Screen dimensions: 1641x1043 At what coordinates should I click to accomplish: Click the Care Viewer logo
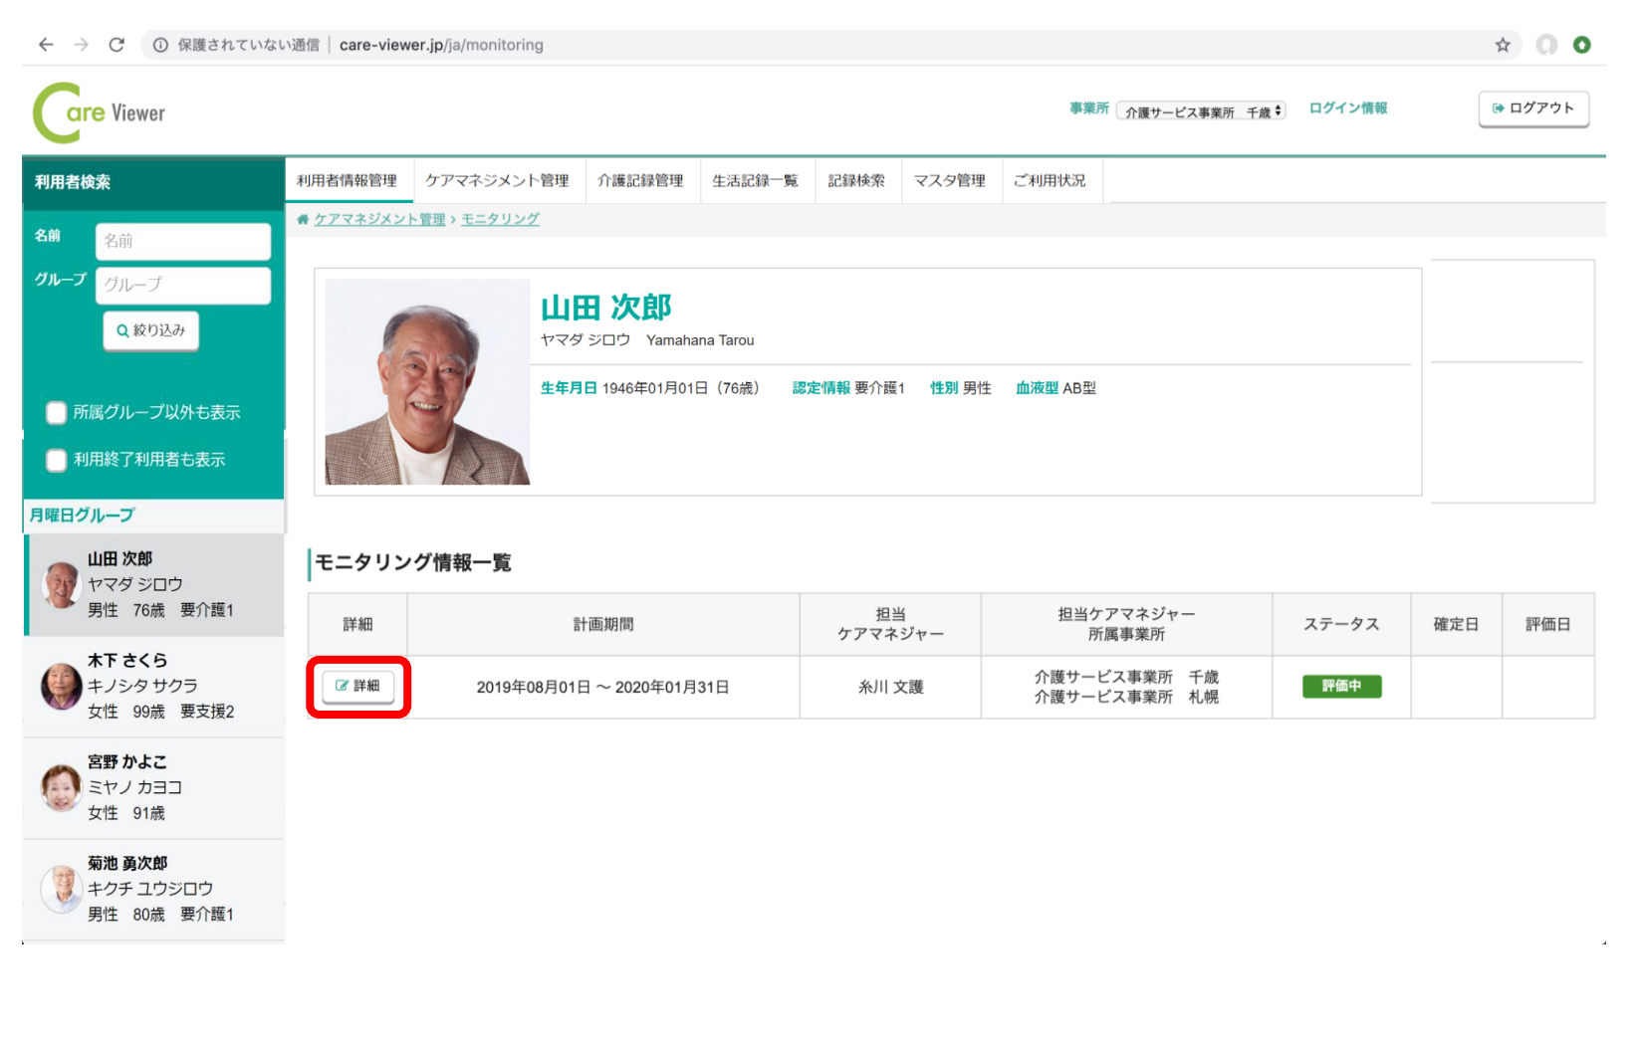[x=100, y=112]
